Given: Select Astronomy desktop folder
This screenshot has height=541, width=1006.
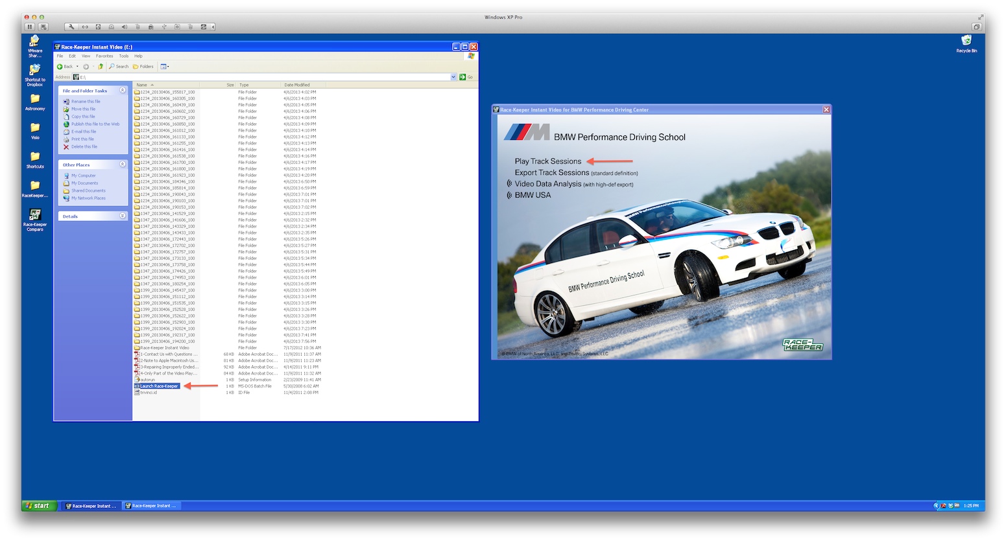Looking at the screenshot, I should 35,102.
